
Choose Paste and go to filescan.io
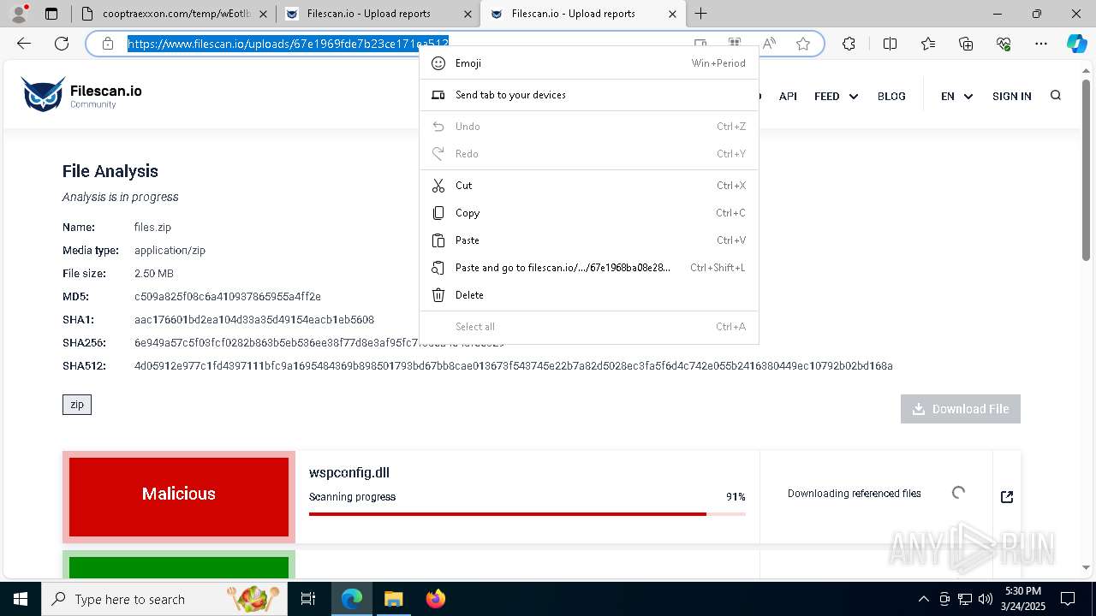tap(589, 268)
